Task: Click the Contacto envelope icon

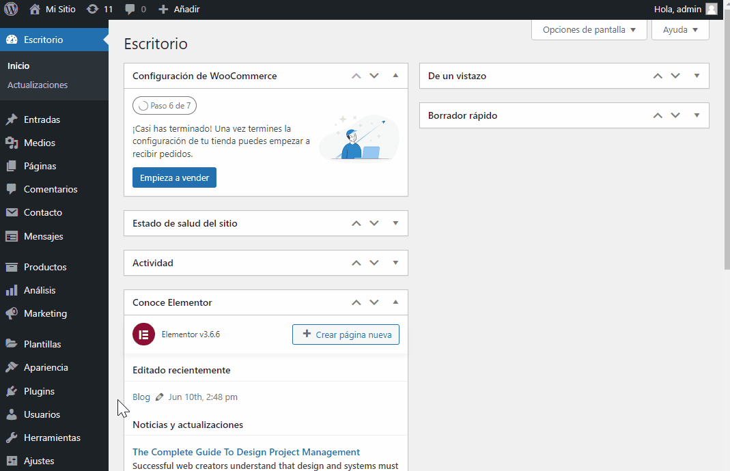Action: pyautogui.click(x=12, y=212)
